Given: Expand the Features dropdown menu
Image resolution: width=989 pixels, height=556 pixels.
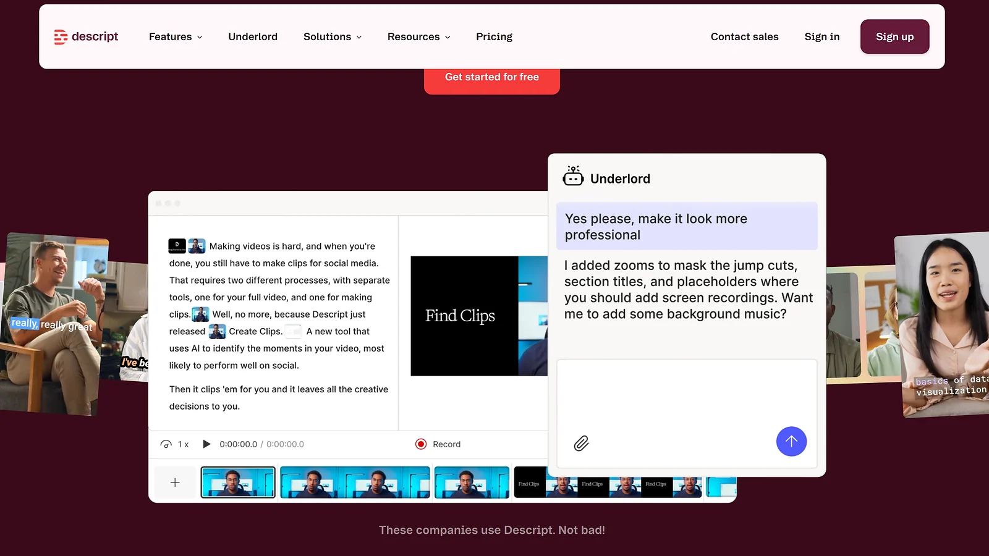Looking at the screenshot, I should tap(176, 37).
